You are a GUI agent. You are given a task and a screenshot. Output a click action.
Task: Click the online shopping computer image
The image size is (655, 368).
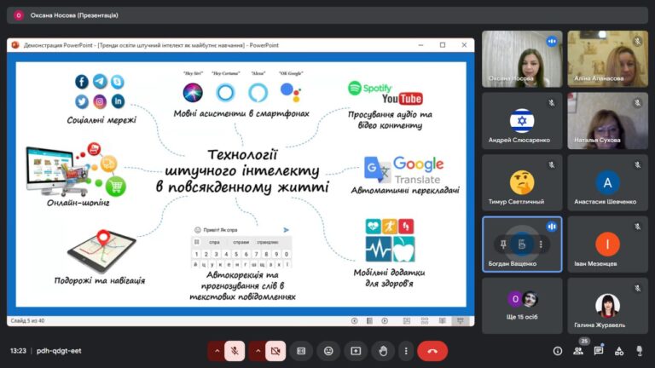pos(75,170)
